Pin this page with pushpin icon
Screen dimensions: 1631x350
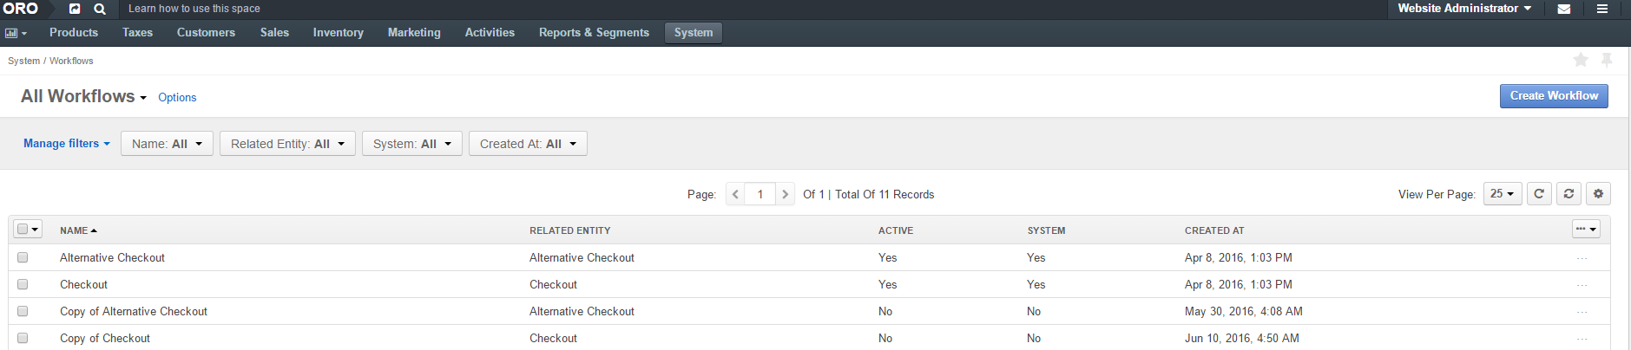pyautogui.click(x=1607, y=60)
